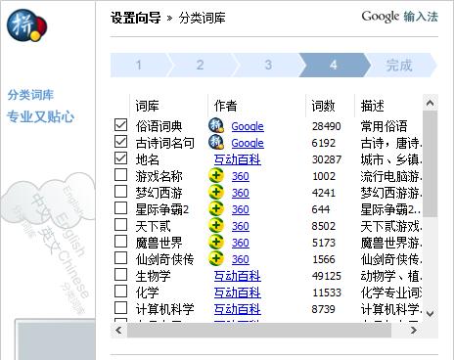The height and width of the screenshot is (360, 454).
Task: Open 互动百科 link in 计算机科学 row
Action: [238, 309]
